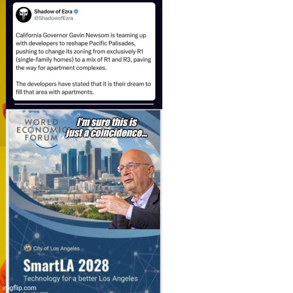Pick the yellow strip on the left edge

click(3, 146)
